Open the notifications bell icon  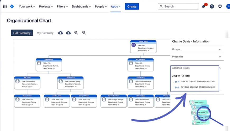coord(204,6)
